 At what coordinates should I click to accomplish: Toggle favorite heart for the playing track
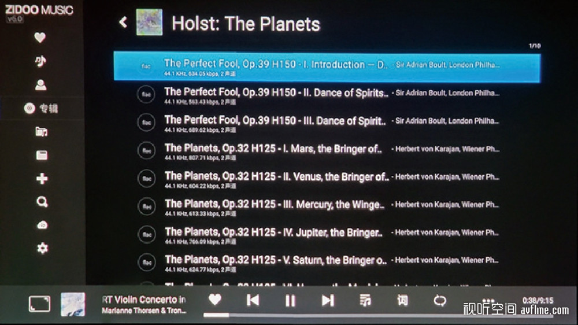pos(215,300)
